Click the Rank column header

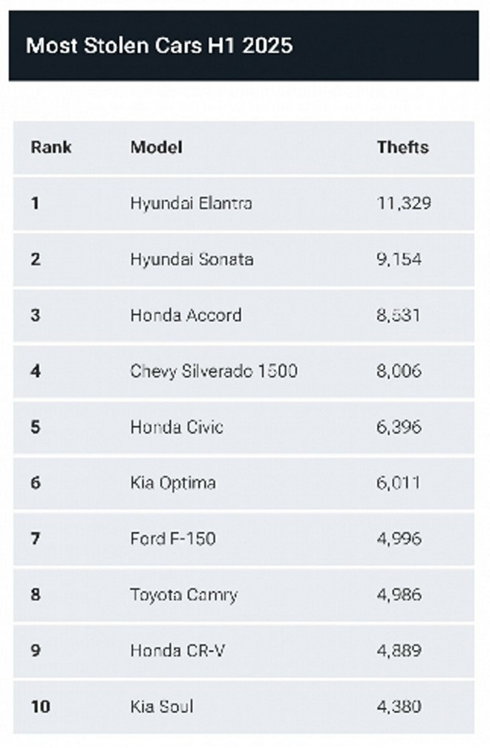51,147
